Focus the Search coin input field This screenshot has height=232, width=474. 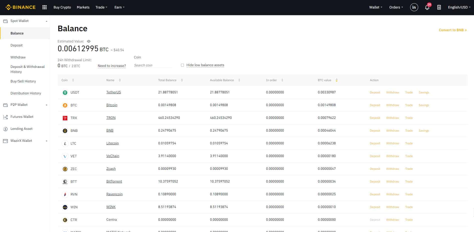pyautogui.click(x=153, y=65)
